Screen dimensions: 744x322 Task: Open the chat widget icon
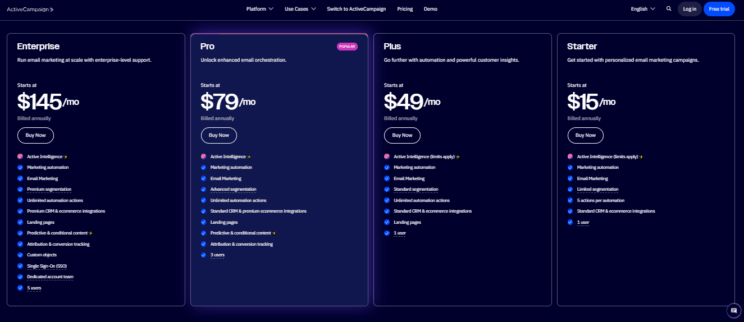coord(734,310)
